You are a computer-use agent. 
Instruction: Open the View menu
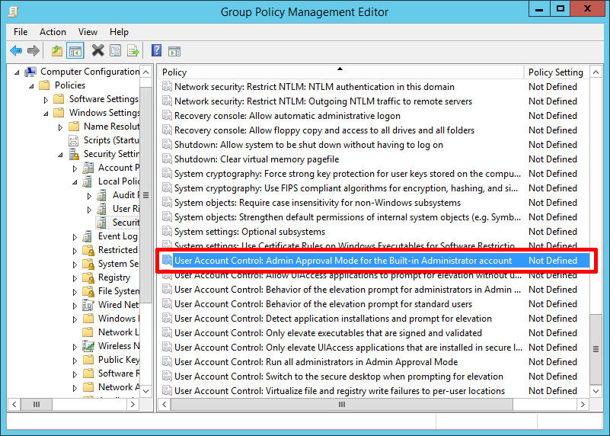88,32
